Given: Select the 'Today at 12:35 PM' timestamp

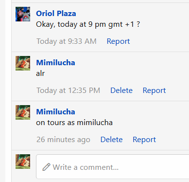Looking at the screenshot, I should tap(68, 91).
